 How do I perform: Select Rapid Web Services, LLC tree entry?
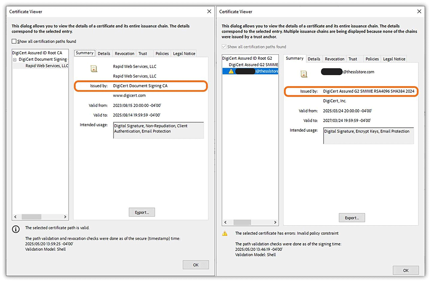coord(47,66)
